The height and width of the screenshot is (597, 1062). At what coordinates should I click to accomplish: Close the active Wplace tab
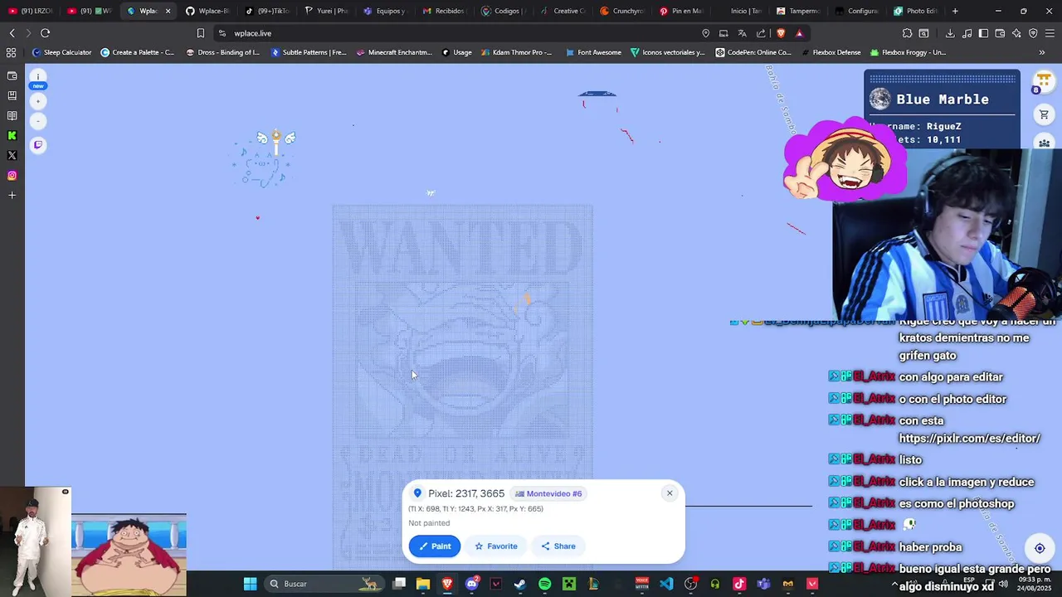[x=168, y=11]
